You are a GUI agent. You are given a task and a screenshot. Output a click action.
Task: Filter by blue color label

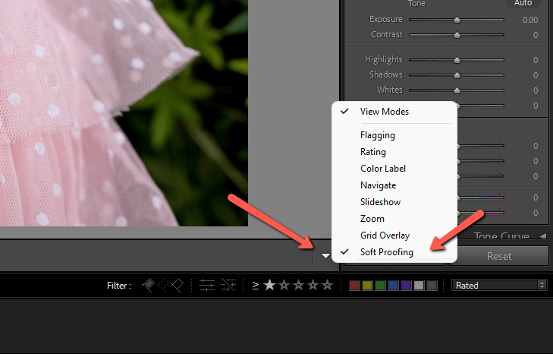(393, 286)
